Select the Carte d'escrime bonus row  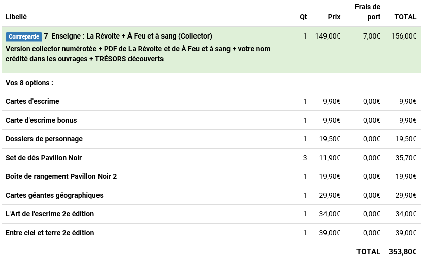[x=41, y=120]
